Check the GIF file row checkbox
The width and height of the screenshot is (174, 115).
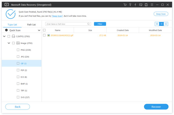pyautogui.click(x=44, y=35)
